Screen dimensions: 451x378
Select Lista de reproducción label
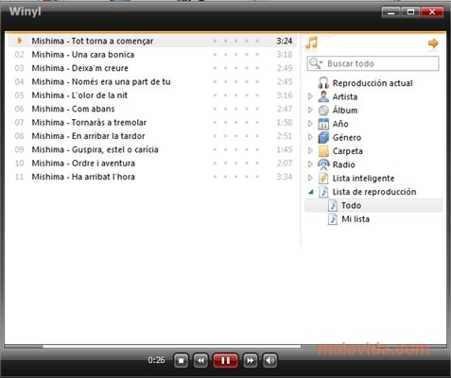(x=374, y=192)
